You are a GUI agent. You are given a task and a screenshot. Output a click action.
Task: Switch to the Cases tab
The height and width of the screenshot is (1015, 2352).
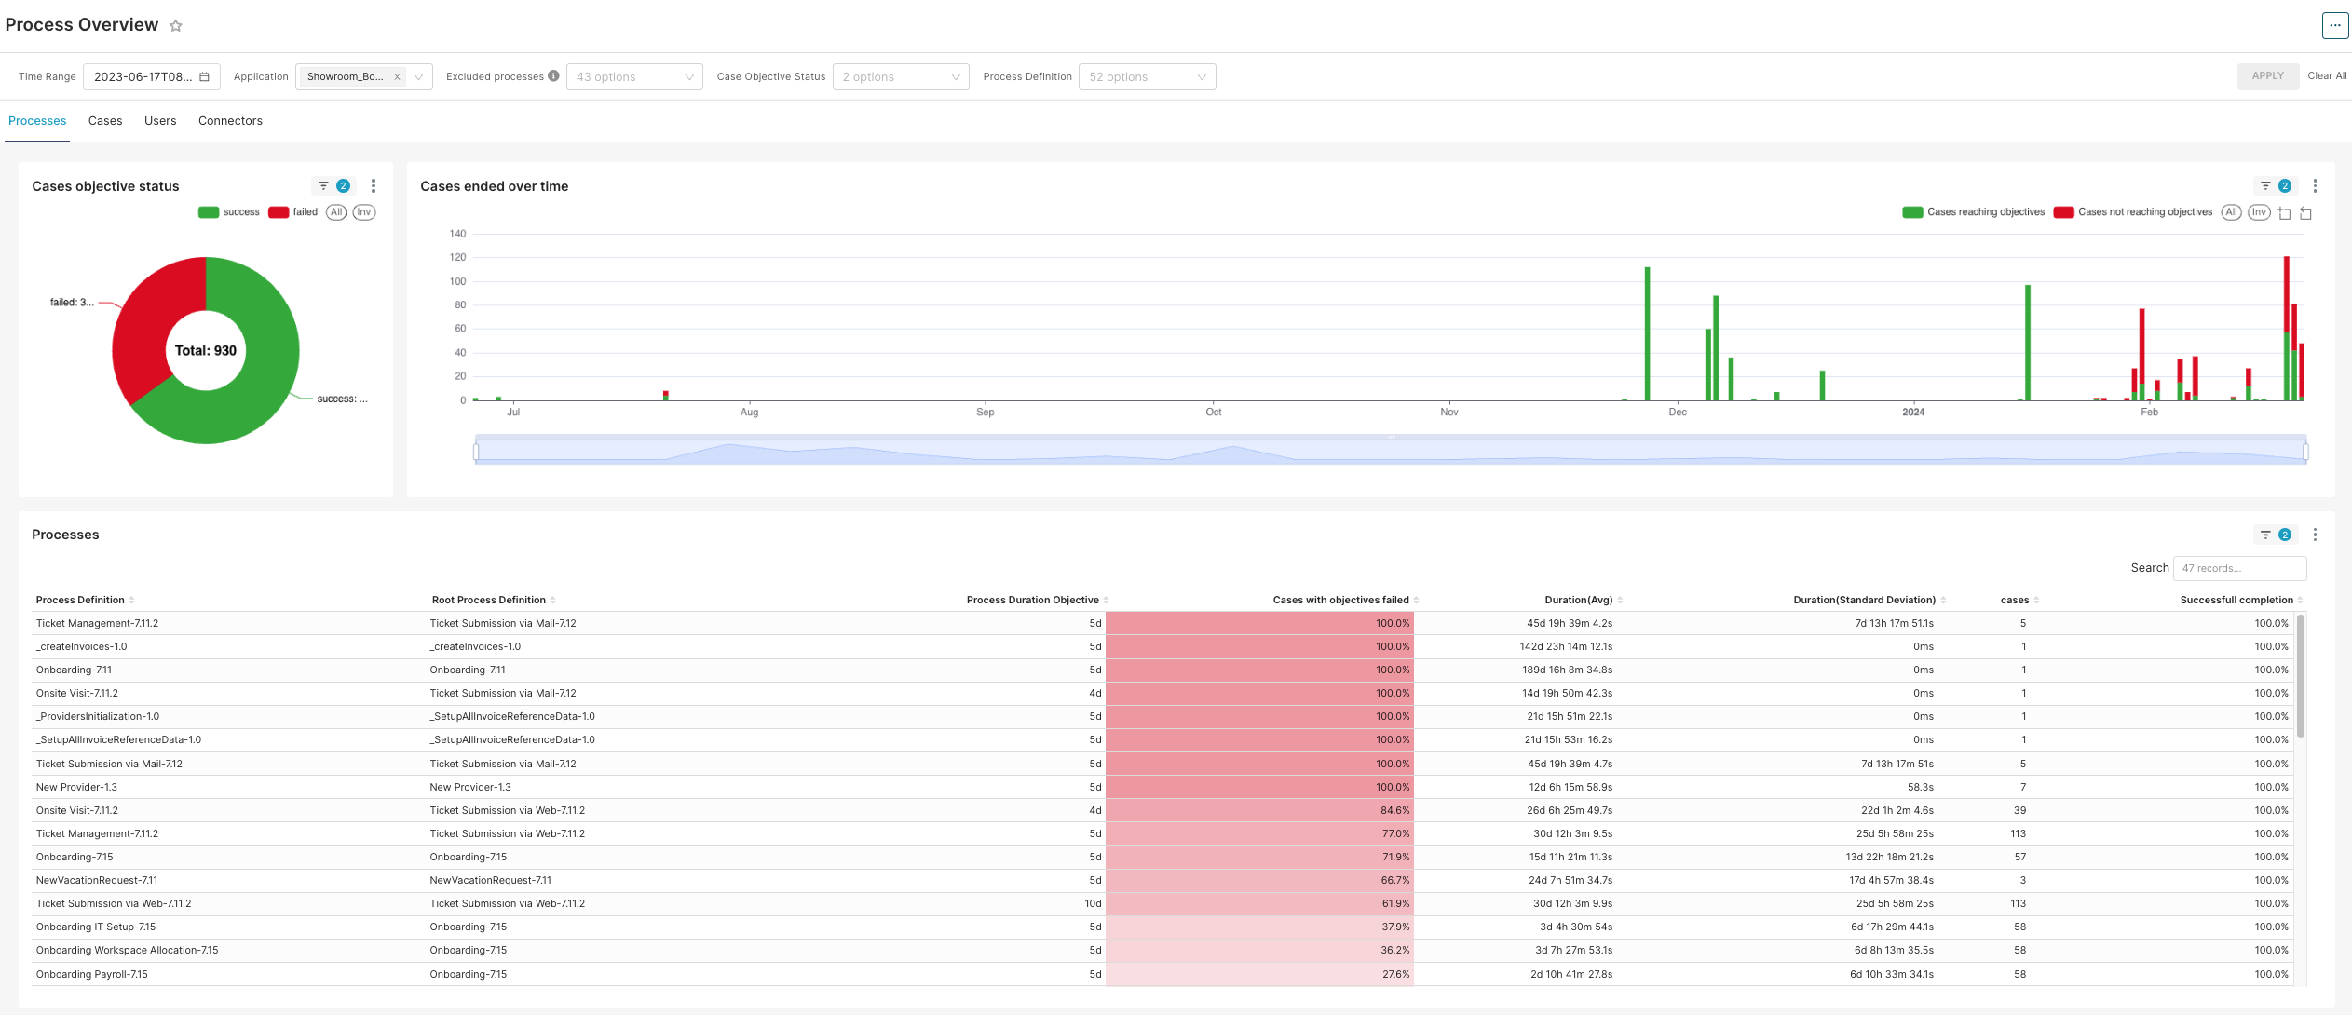pyautogui.click(x=105, y=121)
